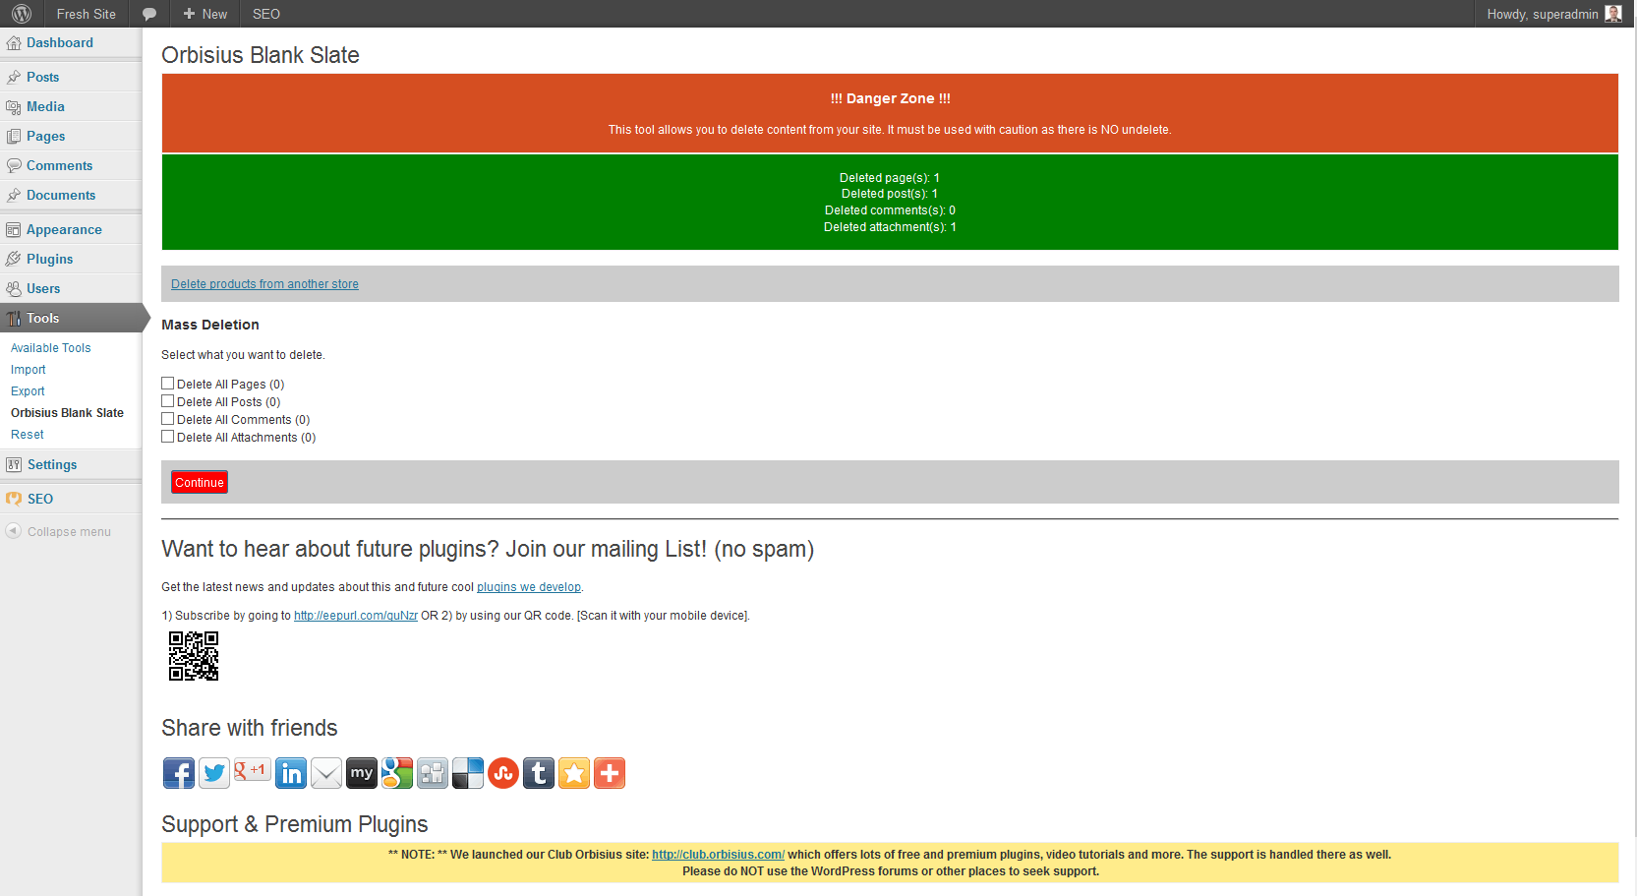
Task: Select Available Tools submenu
Action: [x=51, y=348]
